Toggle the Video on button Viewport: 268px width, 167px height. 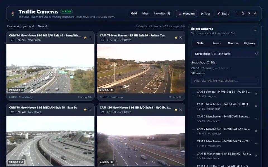pos(186,14)
